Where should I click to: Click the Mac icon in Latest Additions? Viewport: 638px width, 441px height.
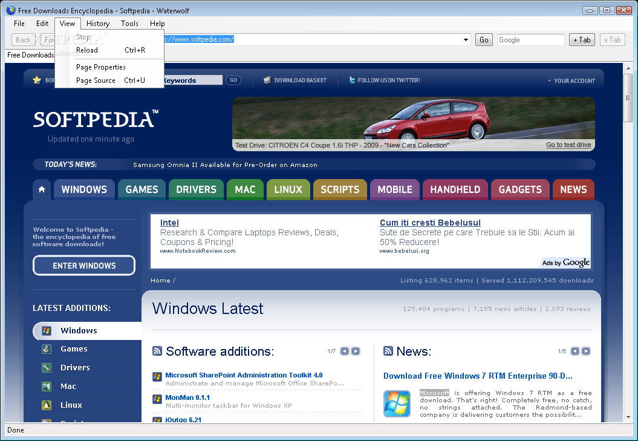(47, 387)
